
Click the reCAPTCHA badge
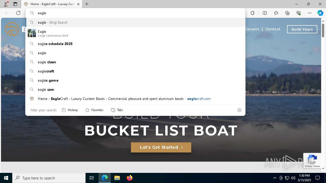coord(312,161)
